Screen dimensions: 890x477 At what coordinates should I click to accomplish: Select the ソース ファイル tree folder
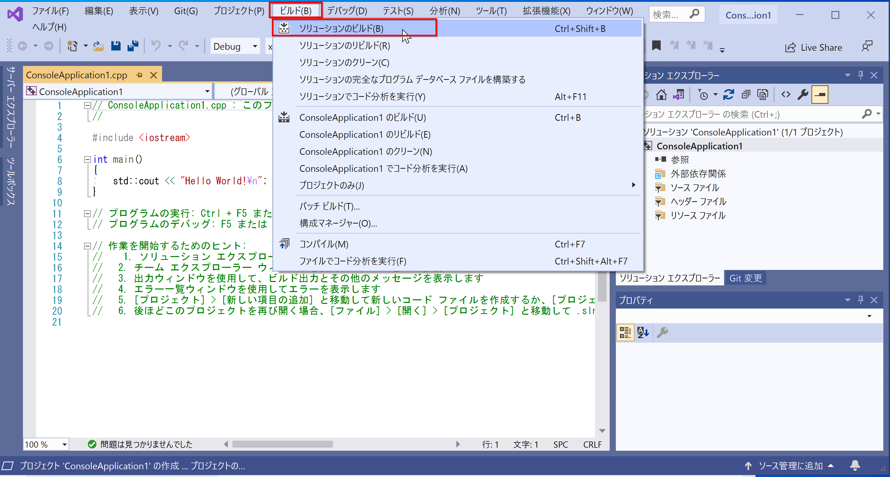tap(694, 188)
